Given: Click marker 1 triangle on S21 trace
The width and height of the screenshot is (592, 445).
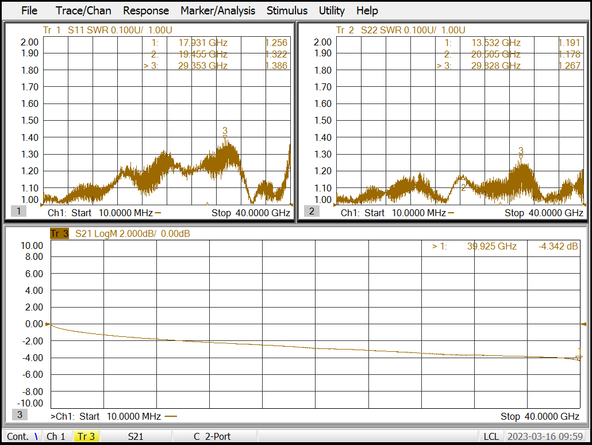Looking at the screenshot, I should [x=579, y=358].
